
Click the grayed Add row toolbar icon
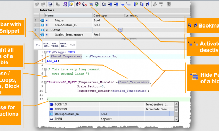pos(43,5)
